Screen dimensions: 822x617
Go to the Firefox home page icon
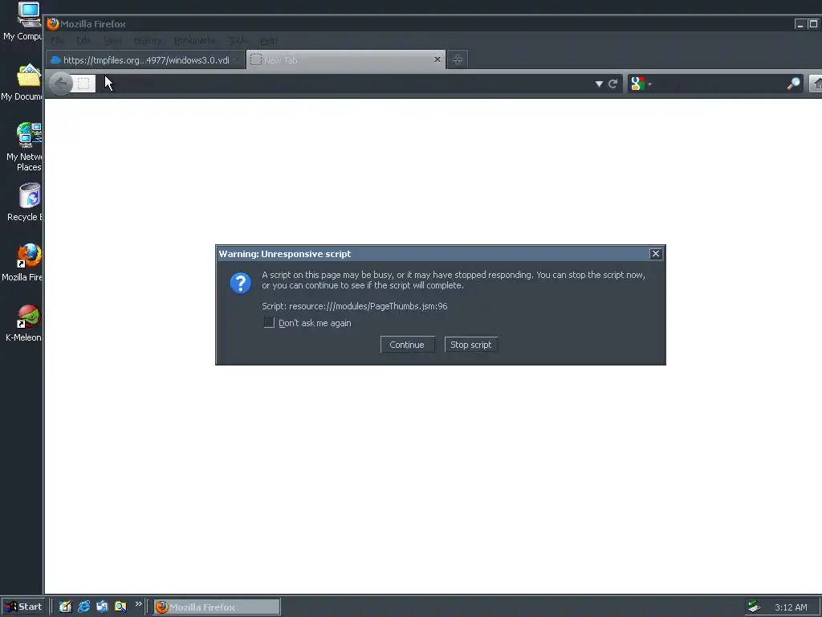point(816,84)
